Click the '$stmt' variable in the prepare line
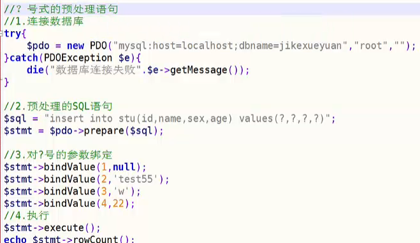The image size is (420, 243). (18, 130)
